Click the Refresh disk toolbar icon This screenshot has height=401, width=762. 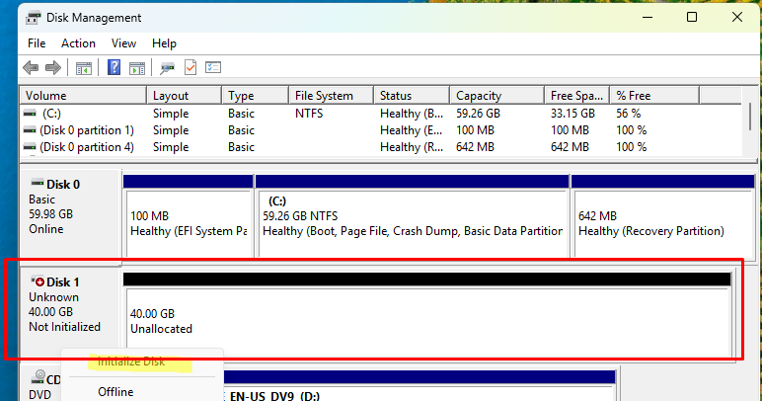[168, 68]
